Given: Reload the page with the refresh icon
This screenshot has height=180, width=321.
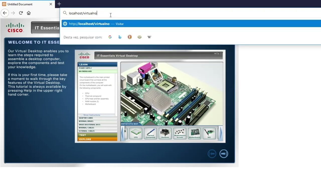Looking at the screenshot, I should [21, 13].
